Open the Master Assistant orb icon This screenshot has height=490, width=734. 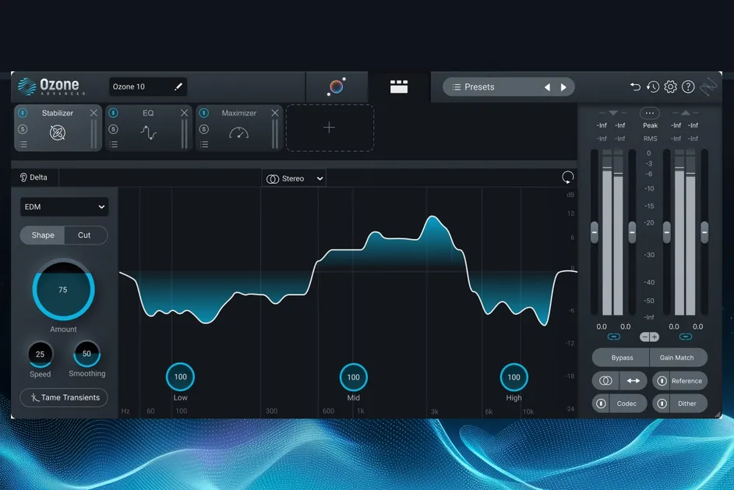[x=336, y=86]
